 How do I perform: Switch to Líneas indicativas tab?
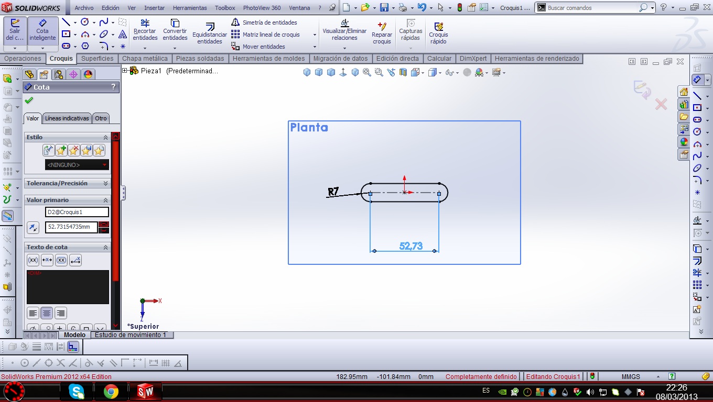[67, 118]
